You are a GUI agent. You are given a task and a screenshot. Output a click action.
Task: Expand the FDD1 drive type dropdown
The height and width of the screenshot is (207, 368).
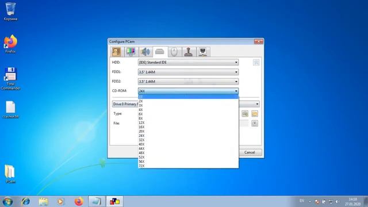(x=188, y=72)
